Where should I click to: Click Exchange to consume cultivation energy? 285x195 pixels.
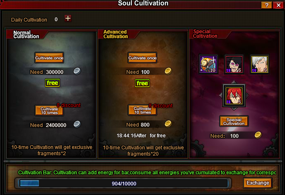pyautogui.click(x=258, y=183)
